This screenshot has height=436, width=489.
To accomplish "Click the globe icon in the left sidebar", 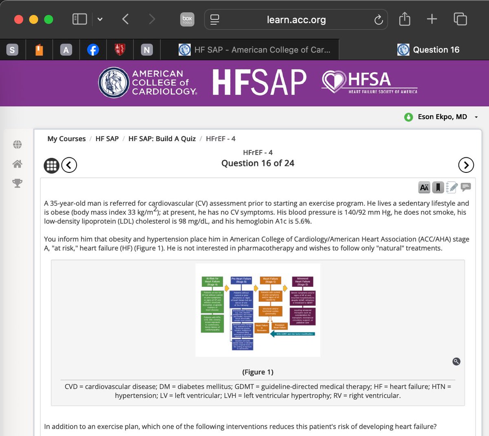I will (x=17, y=144).
